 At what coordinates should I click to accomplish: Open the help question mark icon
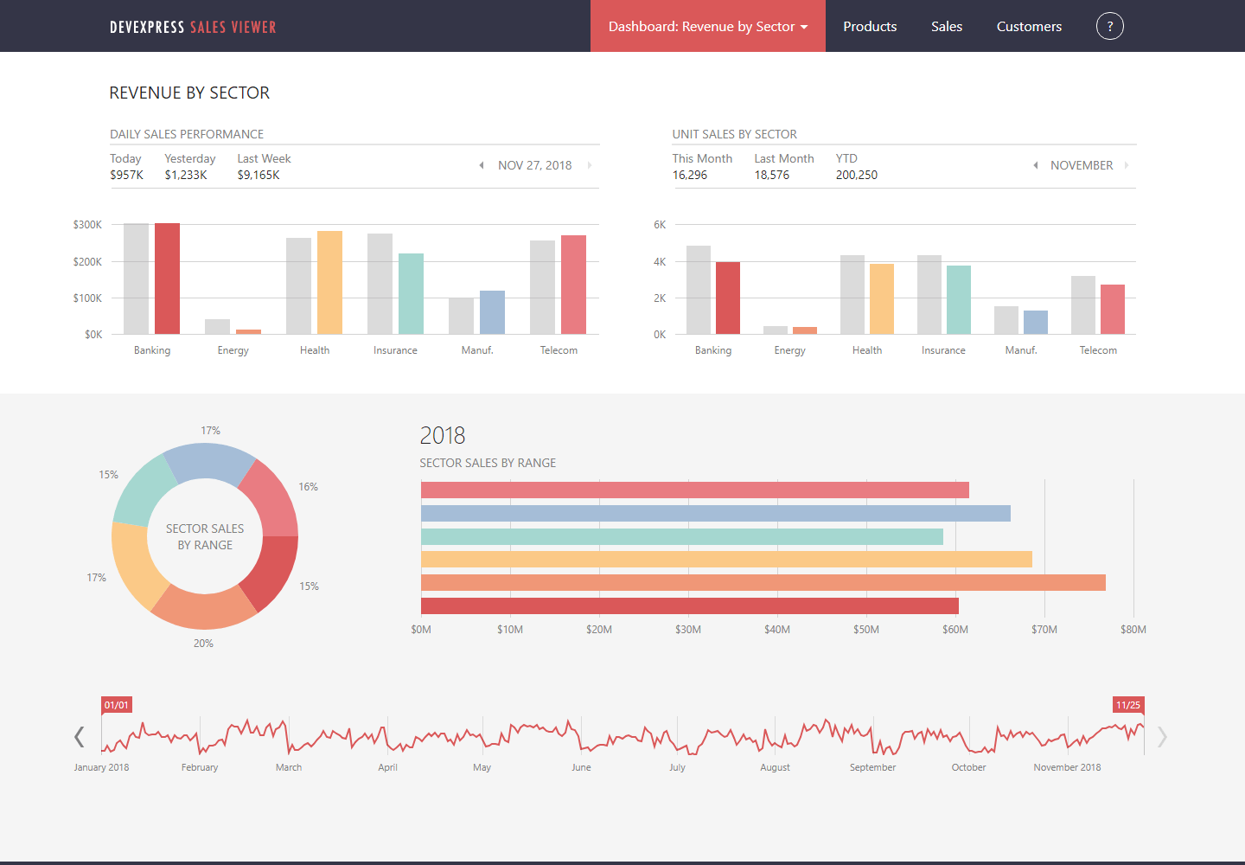click(1110, 26)
